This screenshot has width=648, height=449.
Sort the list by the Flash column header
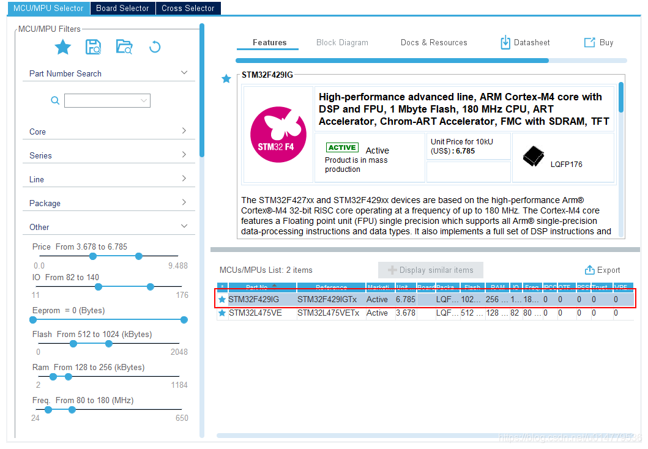(472, 287)
